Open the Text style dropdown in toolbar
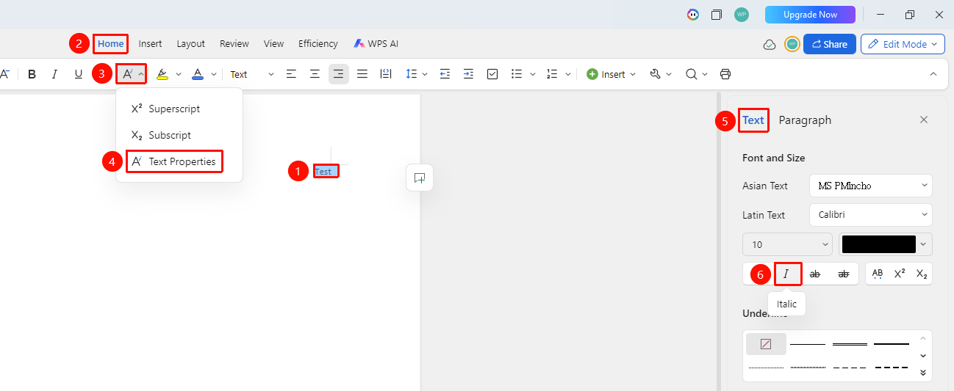 [x=251, y=74]
